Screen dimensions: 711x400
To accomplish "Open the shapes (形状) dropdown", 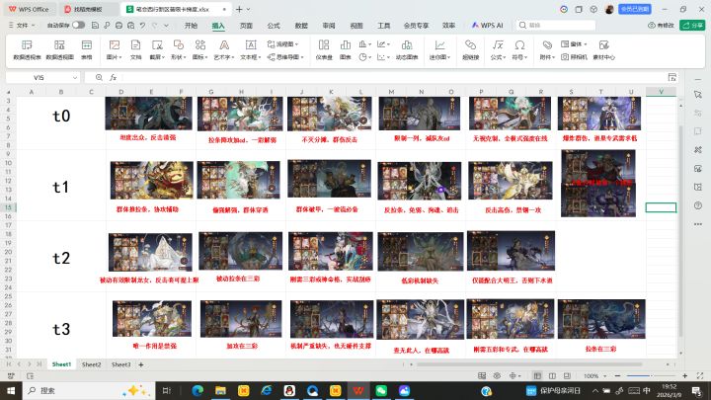I will click(178, 50).
